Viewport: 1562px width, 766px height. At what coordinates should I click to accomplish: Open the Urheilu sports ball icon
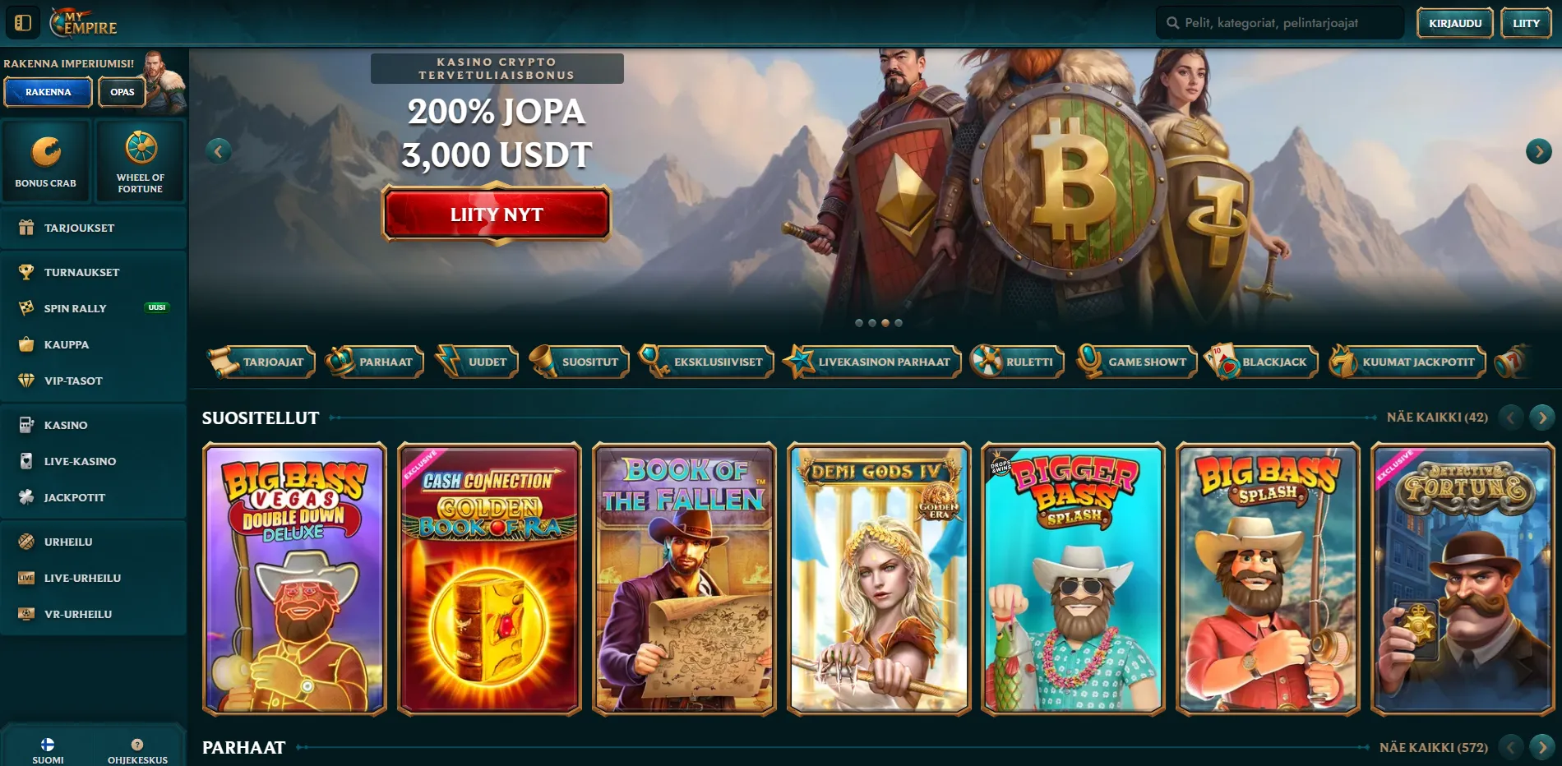[26, 542]
